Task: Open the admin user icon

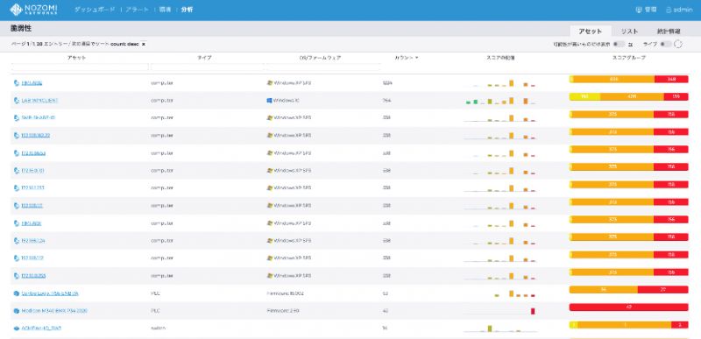Action: pyautogui.click(x=669, y=10)
